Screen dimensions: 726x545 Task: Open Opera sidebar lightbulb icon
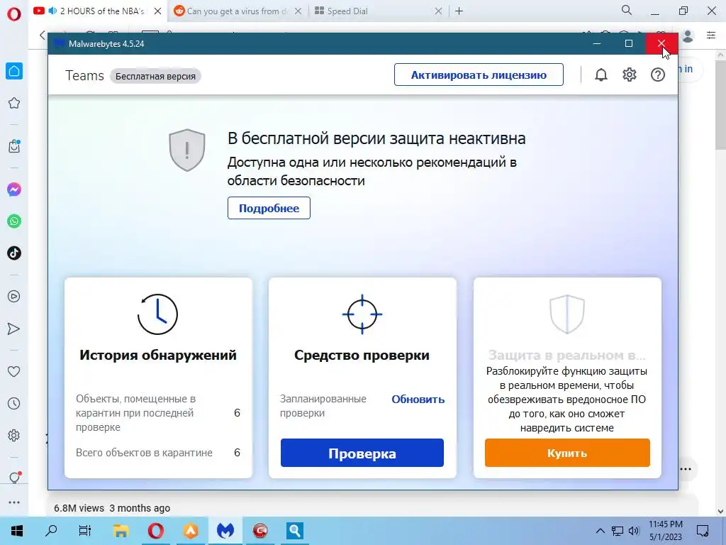point(14,478)
